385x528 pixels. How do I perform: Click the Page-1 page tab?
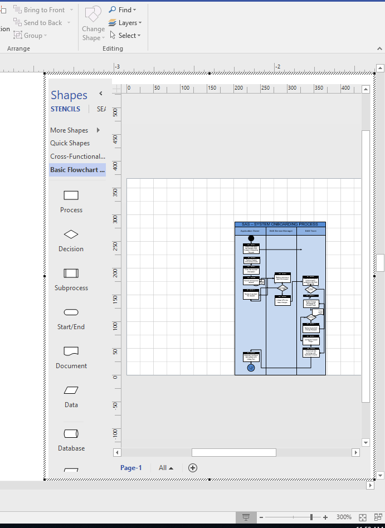pos(131,468)
